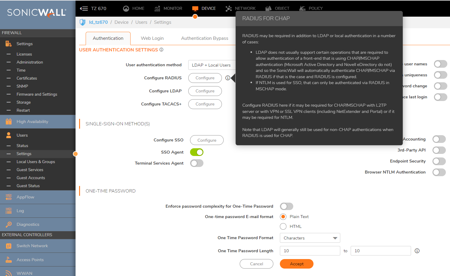Click the orange Accept button

pyautogui.click(x=297, y=264)
